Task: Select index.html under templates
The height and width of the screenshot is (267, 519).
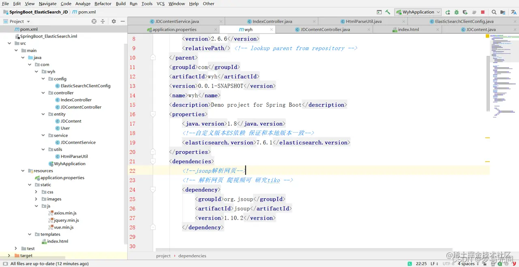Action: (57, 241)
